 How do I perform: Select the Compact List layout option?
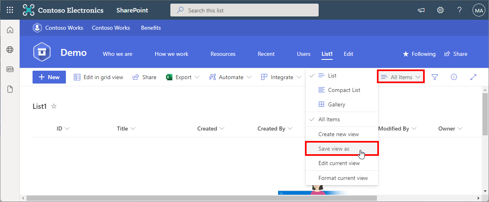344,90
